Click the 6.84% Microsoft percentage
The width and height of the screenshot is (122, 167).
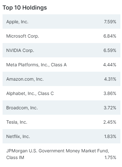tap(110, 36)
